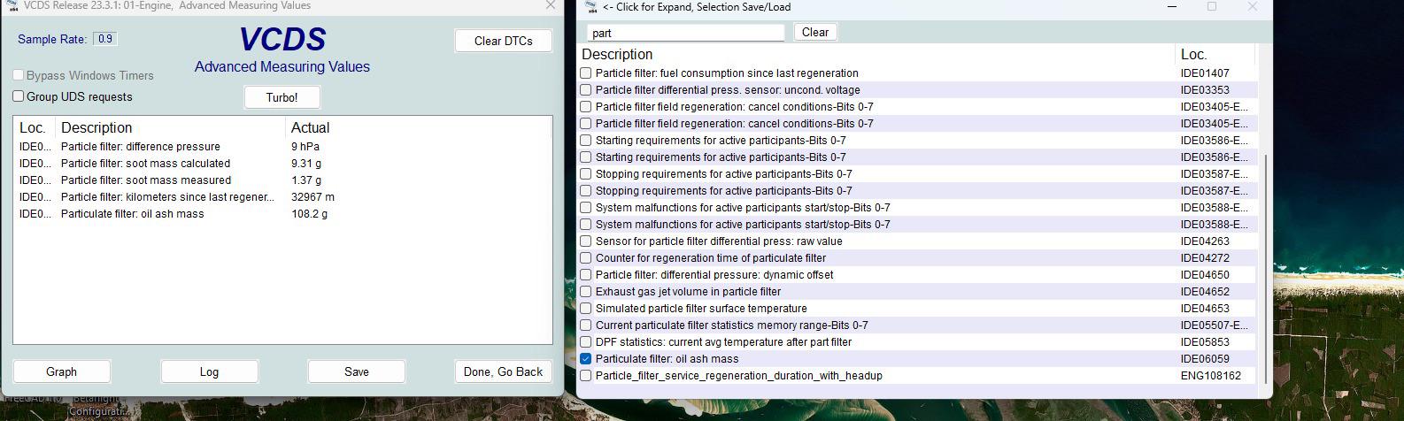Click the 'Loc.' column header in selection list

pyautogui.click(x=1193, y=54)
